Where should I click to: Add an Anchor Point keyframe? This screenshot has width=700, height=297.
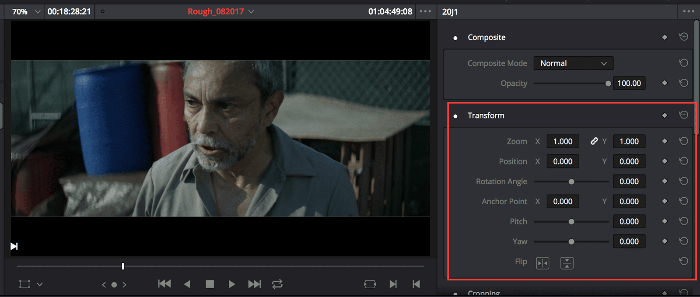(665, 201)
